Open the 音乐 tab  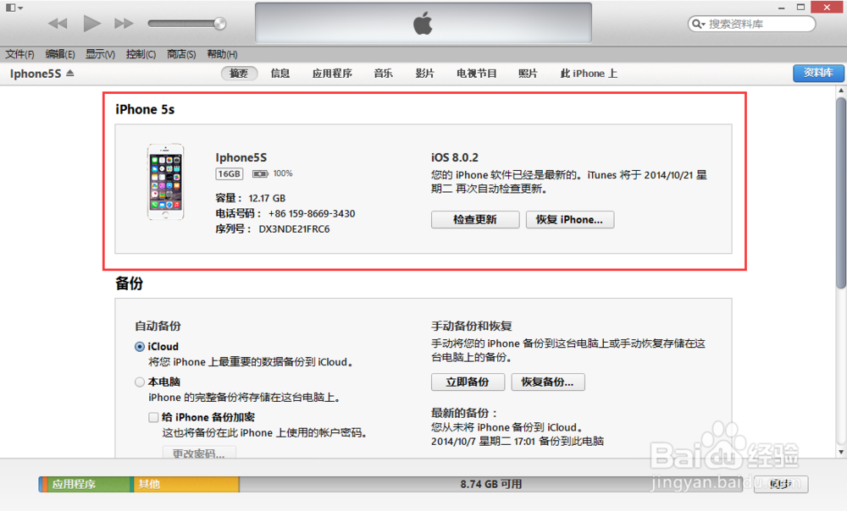click(x=383, y=74)
